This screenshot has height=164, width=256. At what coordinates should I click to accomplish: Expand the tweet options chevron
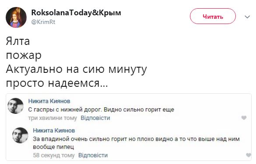pyautogui.click(x=247, y=17)
